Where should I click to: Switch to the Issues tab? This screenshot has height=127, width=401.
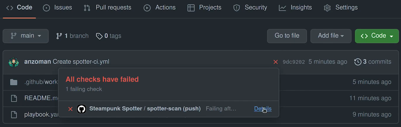tap(57, 8)
